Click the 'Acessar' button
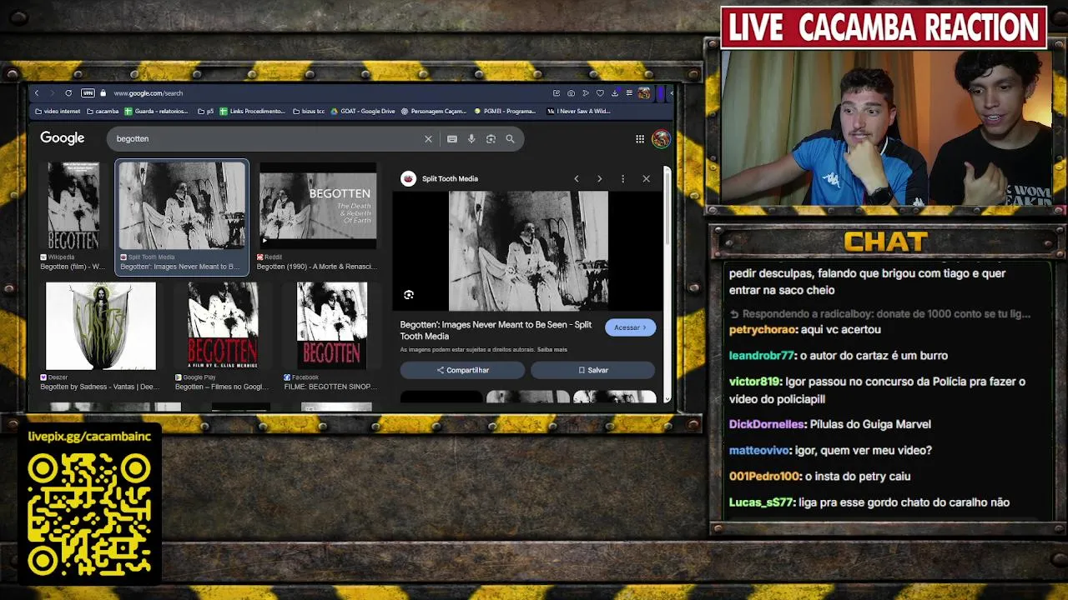This screenshot has width=1068, height=600. coord(630,327)
